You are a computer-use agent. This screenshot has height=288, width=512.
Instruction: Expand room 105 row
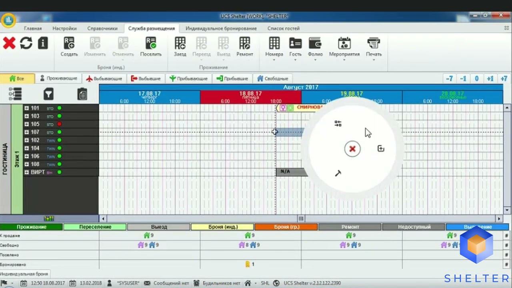tap(27, 124)
